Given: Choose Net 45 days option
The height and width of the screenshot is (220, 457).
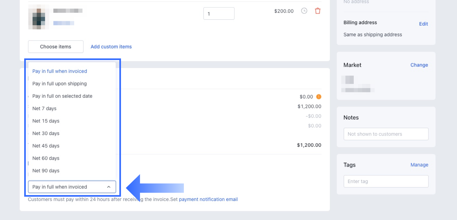Looking at the screenshot, I should (46, 146).
